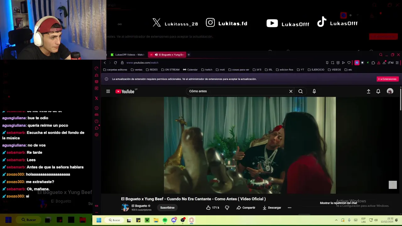Click the playing music video
The height and width of the screenshot is (226, 402).
coord(250,145)
